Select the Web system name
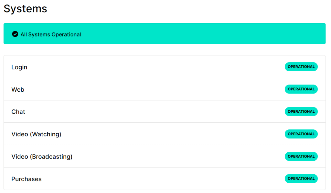331x193 pixels. (x=18, y=89)
